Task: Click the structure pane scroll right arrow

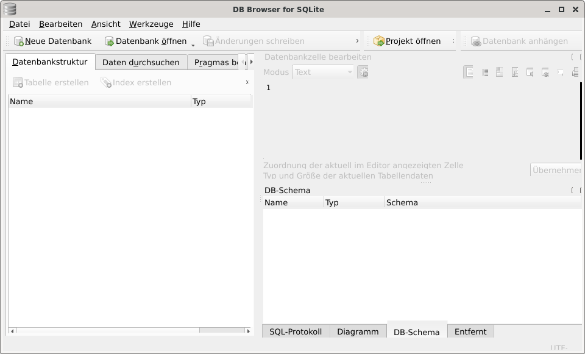Action: (x=249, y=331)
